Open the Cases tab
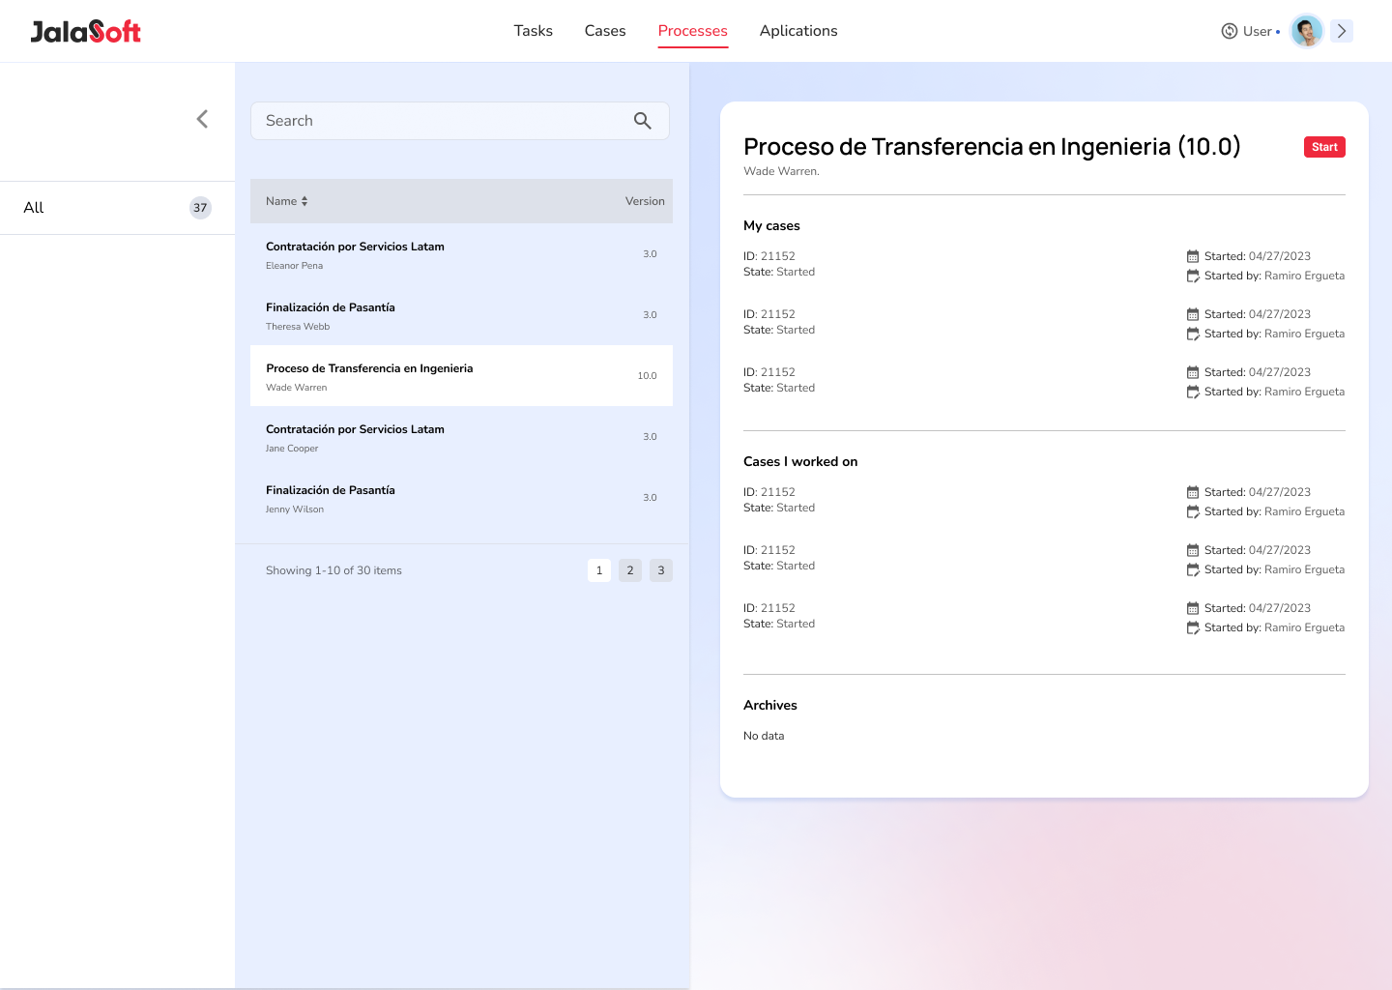 [x=605, y=31]
